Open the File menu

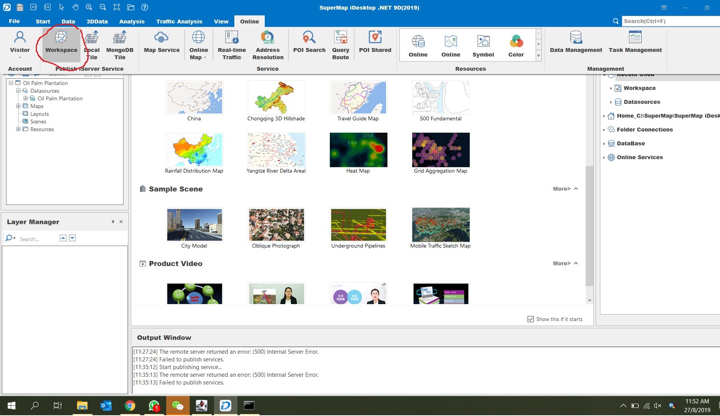(14, 22)
